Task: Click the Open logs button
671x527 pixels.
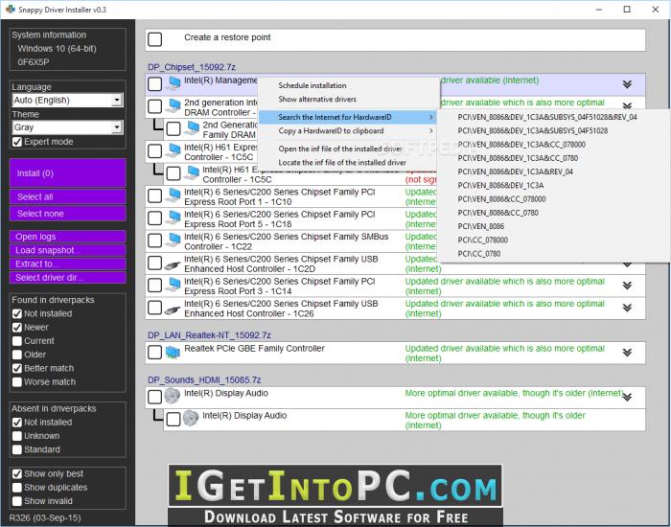Action: coord(68,237)
